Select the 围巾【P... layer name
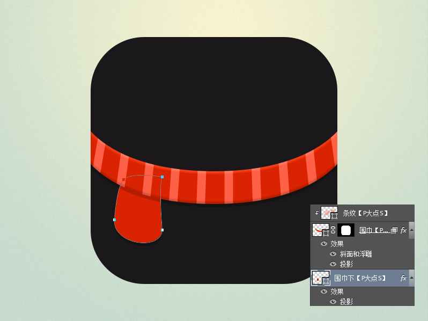428x321 pixels. click(374, 230)
